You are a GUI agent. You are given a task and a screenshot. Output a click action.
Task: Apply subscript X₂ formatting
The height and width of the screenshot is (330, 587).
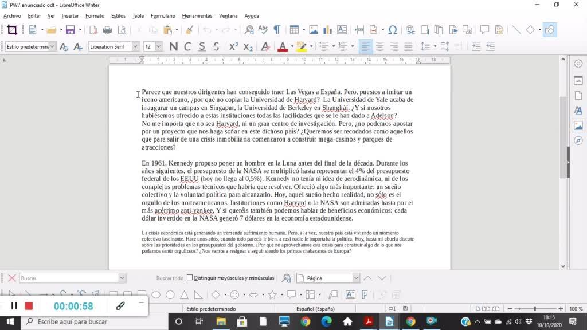coord(248,46)
